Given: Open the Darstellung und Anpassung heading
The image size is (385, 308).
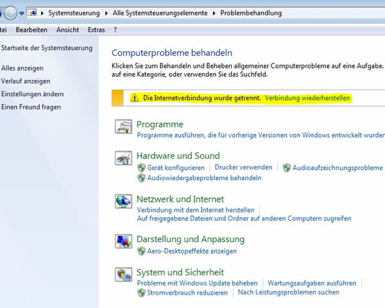Looking at the screenshot, I should (191, 239).
